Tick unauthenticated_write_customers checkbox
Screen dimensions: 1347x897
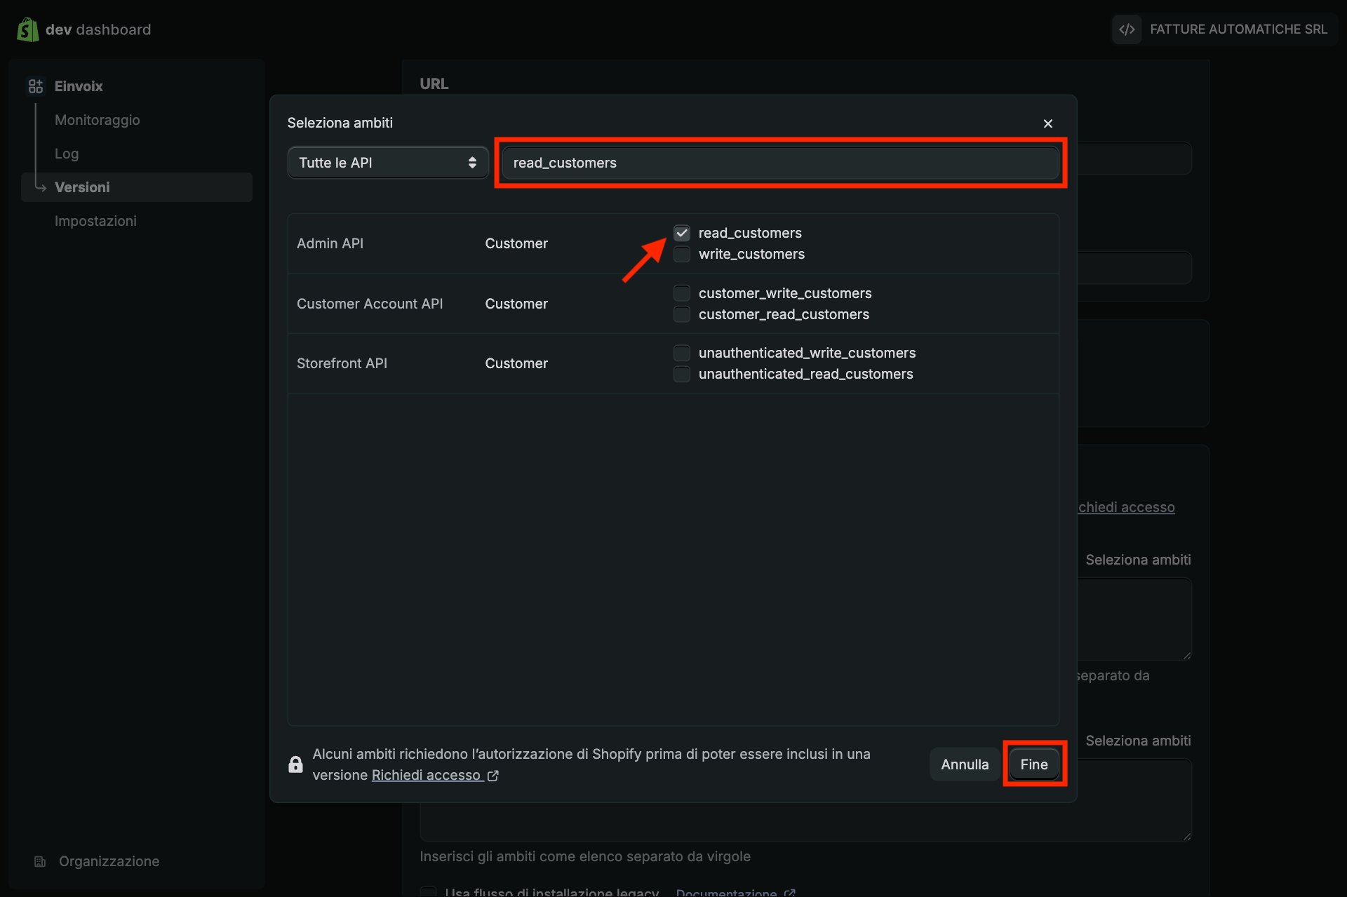(682, 353)
